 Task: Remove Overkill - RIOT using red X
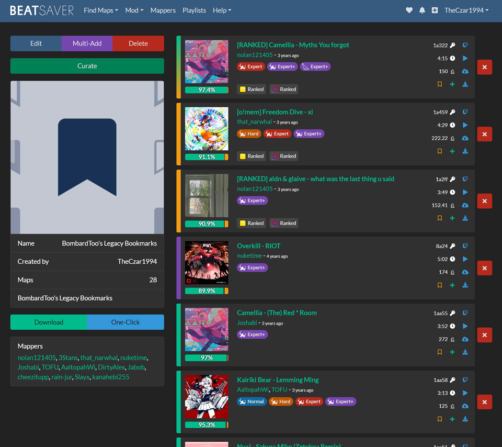click(x=485, y=268)
